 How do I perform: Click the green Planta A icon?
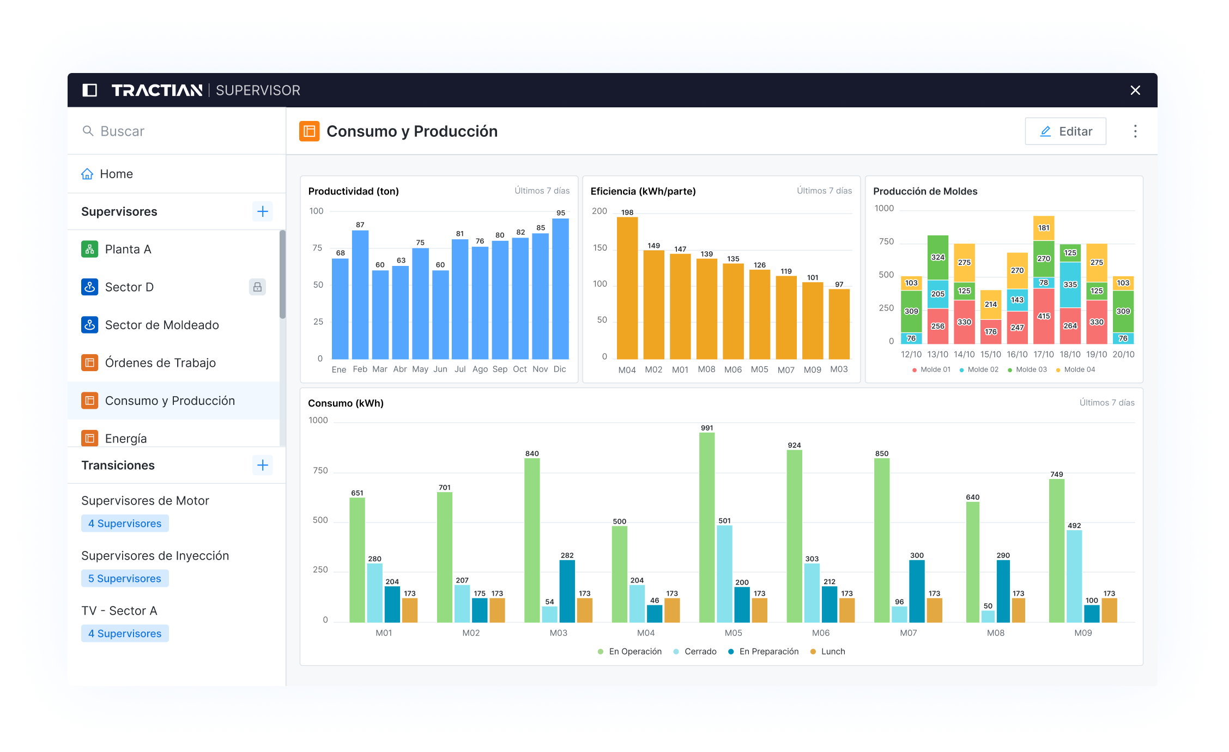[x=89, y=249]
